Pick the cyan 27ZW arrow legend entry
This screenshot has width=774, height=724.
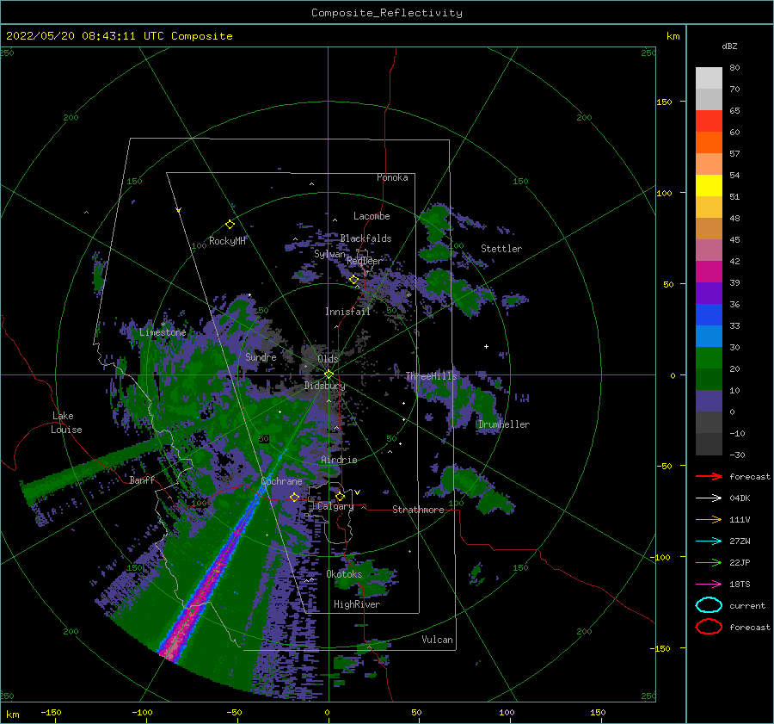point(709,541)
